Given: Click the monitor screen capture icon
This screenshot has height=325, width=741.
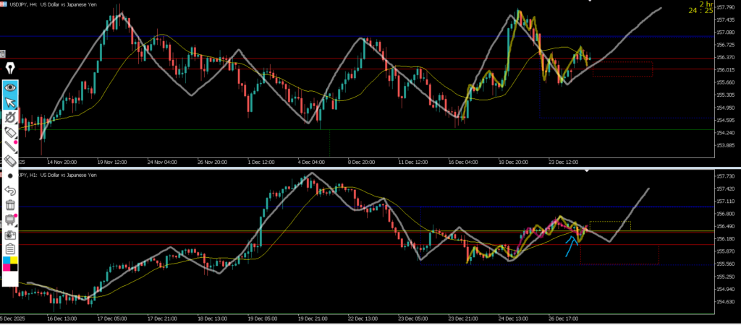Looking at the screenshot, I should point(11,220).
